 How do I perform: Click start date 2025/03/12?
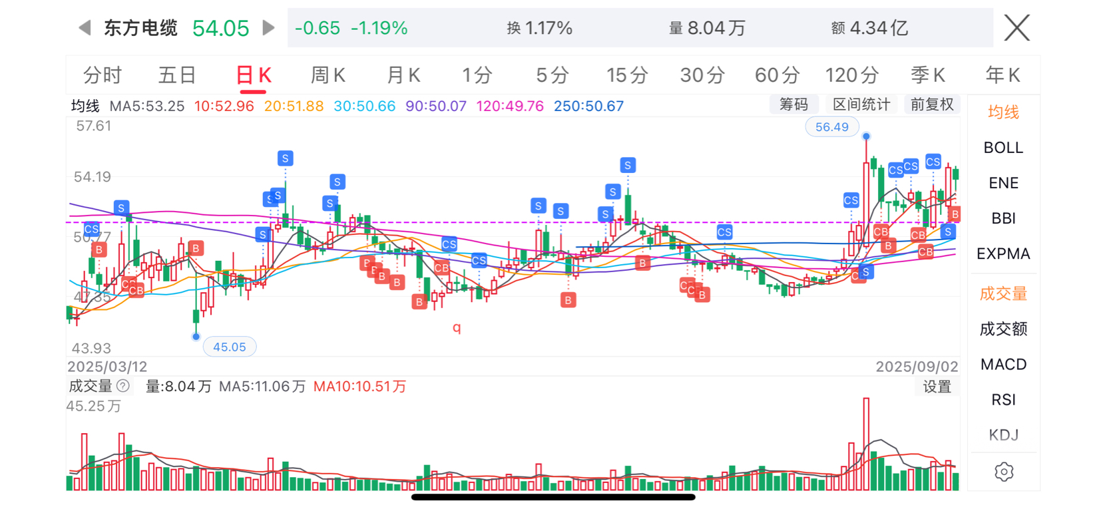pyautogui.click(x=107, y=367)
